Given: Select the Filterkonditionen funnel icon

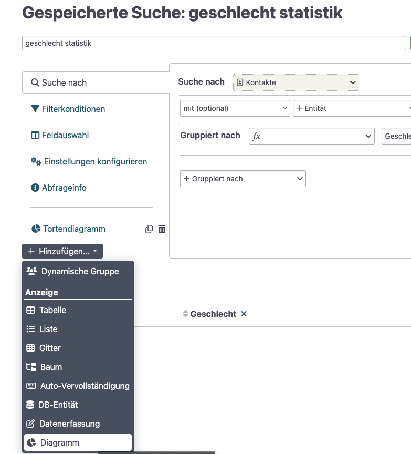Looking at the screenshot, I should (35, 109).
